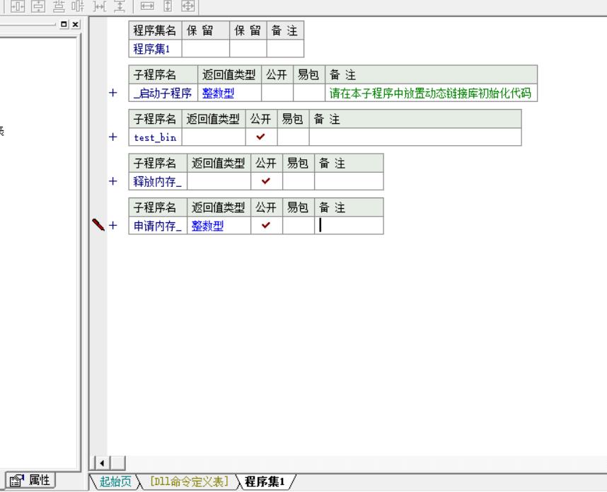Screen dimensions: 607x492
Task: Click the 备注 cell of the 程序集1 row
Action: pos(285,49)
